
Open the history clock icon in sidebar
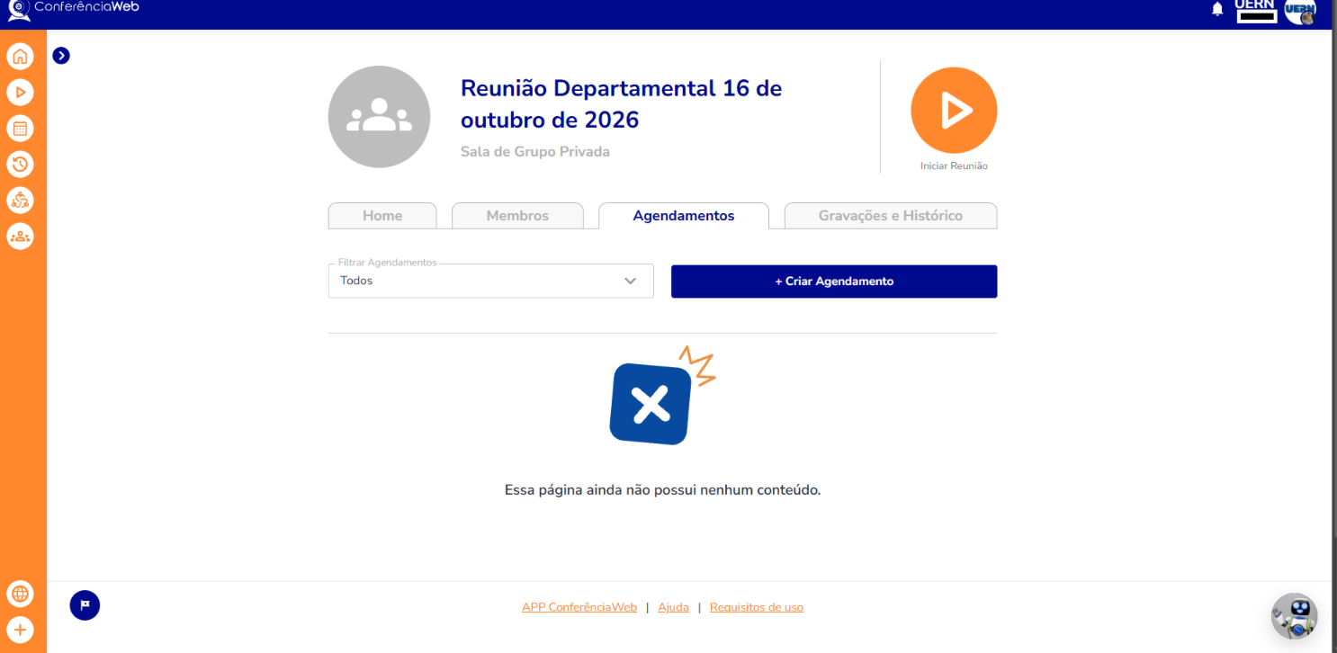coord(20,165)
